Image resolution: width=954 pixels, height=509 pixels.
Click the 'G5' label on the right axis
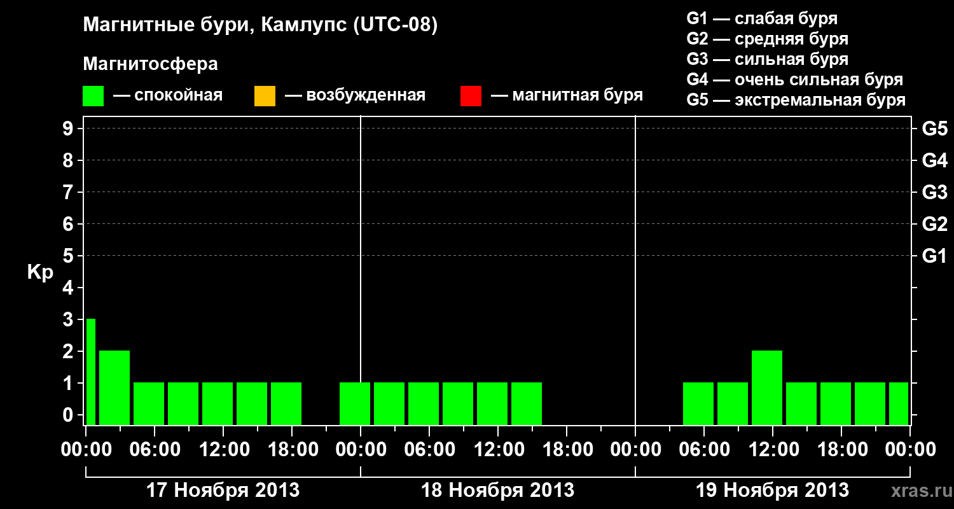tap(935, 129)
